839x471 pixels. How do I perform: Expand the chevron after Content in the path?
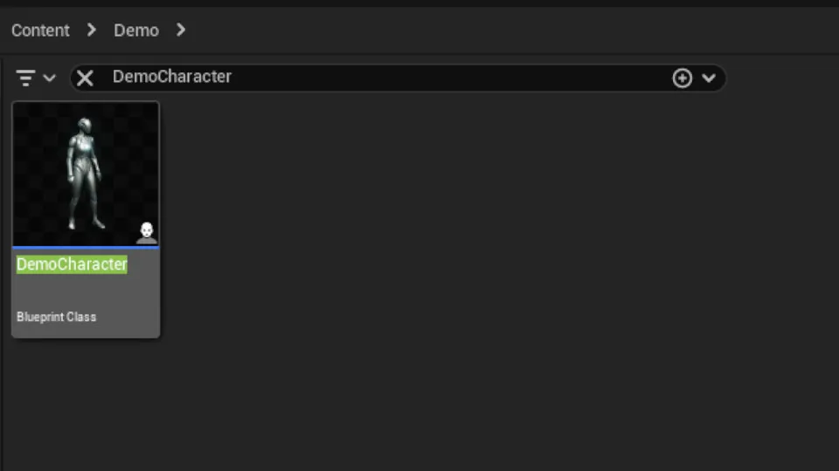pos(92,30)
